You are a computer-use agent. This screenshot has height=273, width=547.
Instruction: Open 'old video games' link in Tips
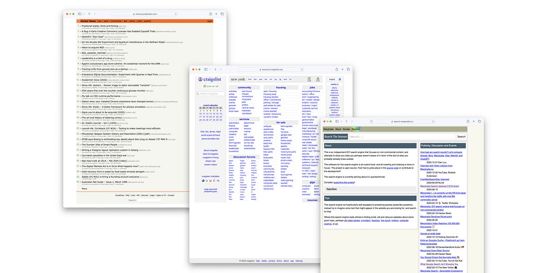pyautogui.click(x=351, y=220)
